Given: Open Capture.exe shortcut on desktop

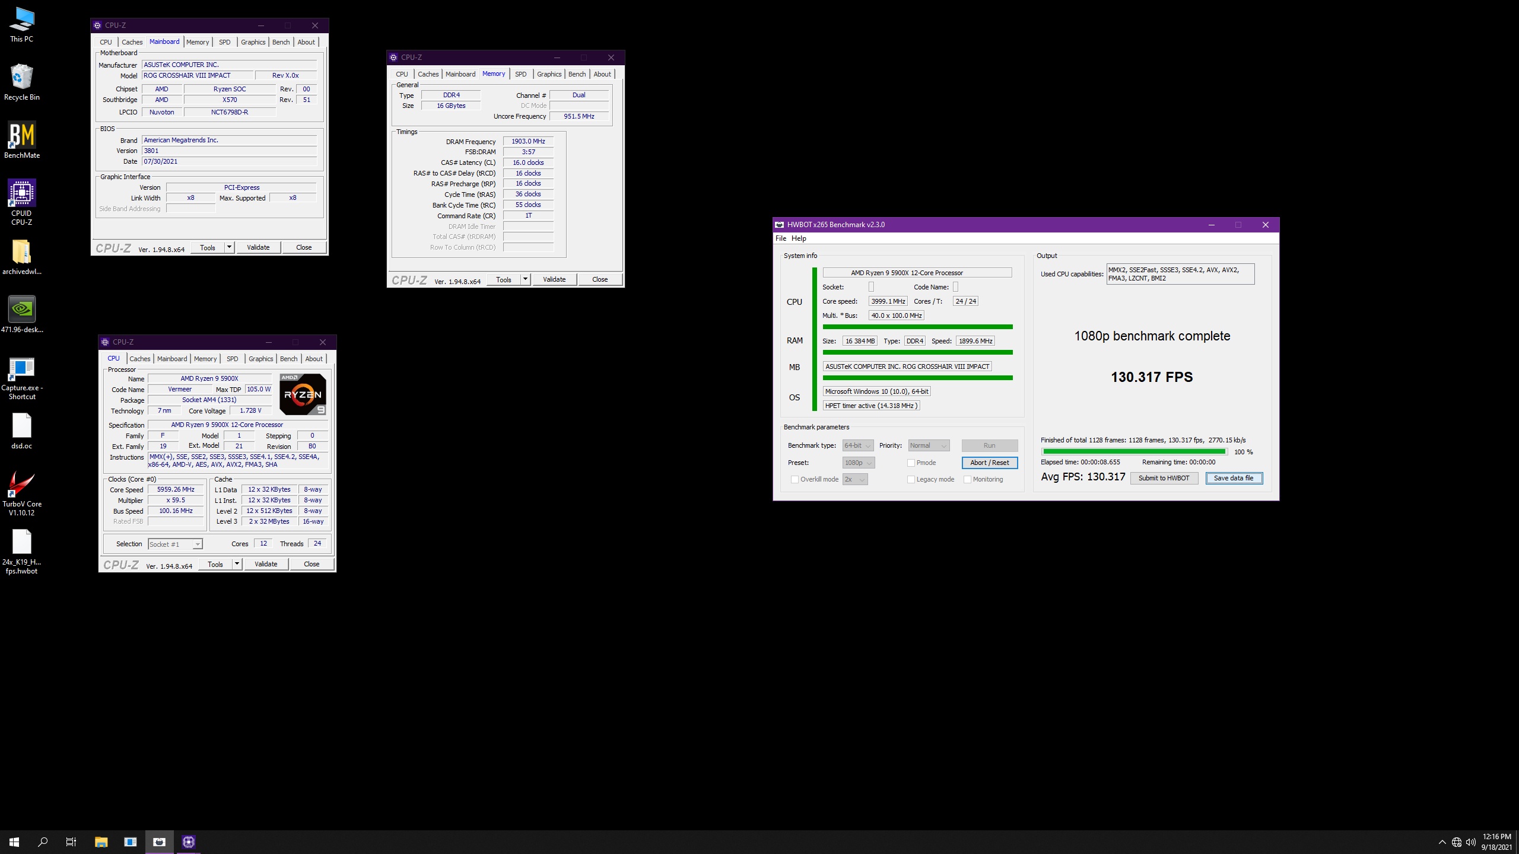Looking at the screenshot, I should [21, 377].
